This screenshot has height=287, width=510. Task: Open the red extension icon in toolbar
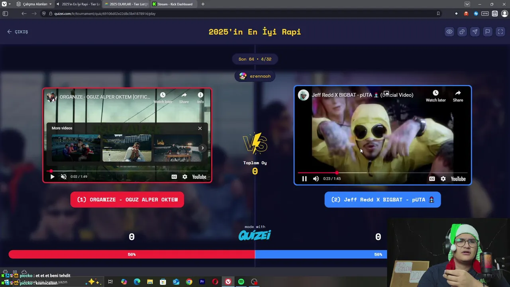[466, 14]
